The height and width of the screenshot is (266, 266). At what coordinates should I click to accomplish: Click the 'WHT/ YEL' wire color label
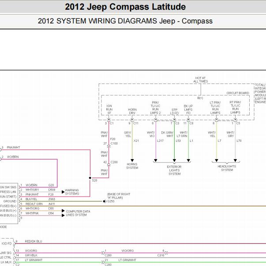(212, 134)
